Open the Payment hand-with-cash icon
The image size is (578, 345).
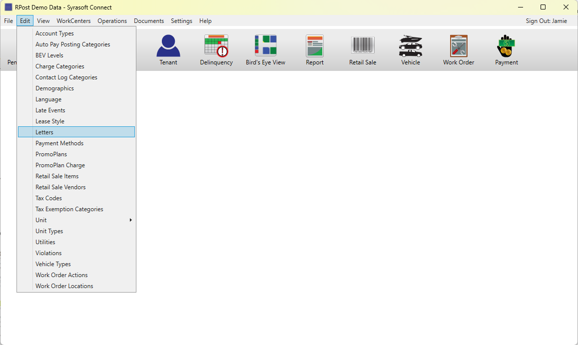pos(506,46)
